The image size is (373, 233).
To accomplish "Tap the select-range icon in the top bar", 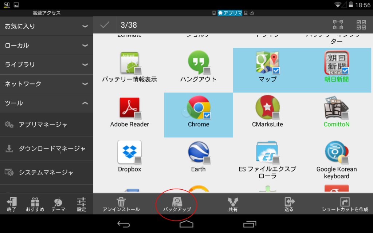I will (338, 25).
